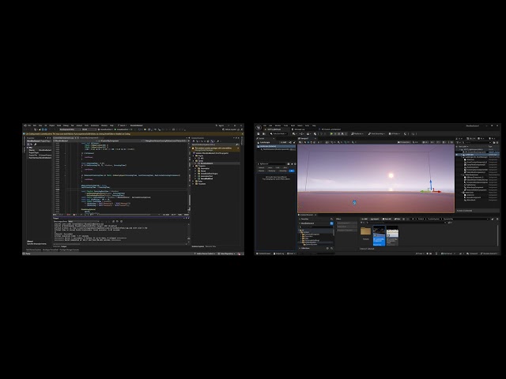Open Unreal Tools menu
Image resolution: width=506 pixels, height=379 pixels.
[285, 126]
